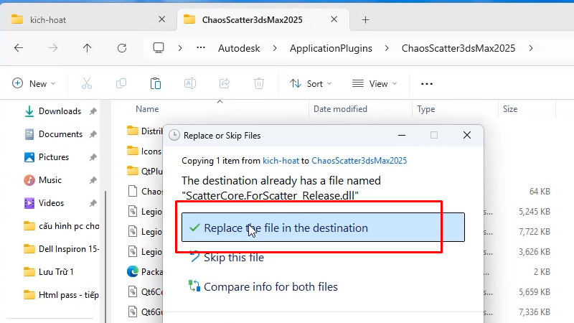Open Music in the sidebar
This screenshot has width=574, height=323.
tap(50, 180)
